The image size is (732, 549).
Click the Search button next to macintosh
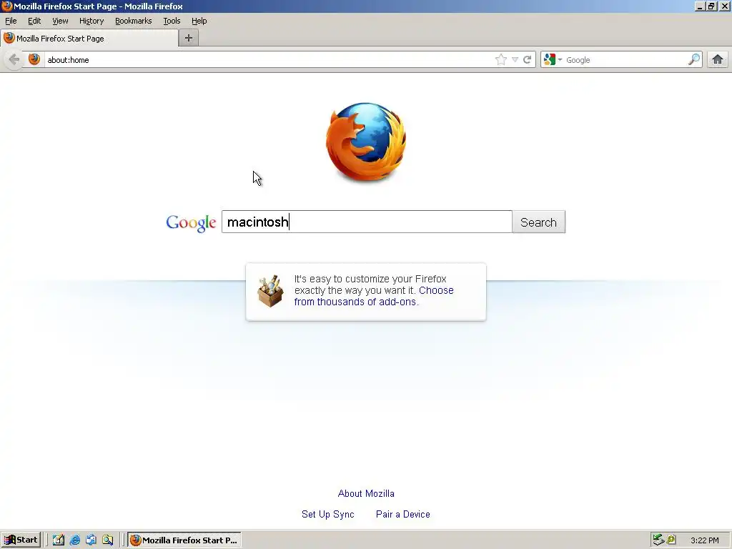click(x=539, y=222)
